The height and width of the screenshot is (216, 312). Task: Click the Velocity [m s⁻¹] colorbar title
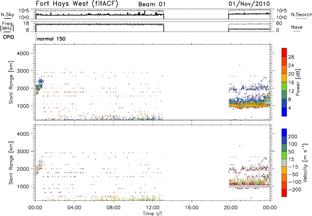[305, 163]
